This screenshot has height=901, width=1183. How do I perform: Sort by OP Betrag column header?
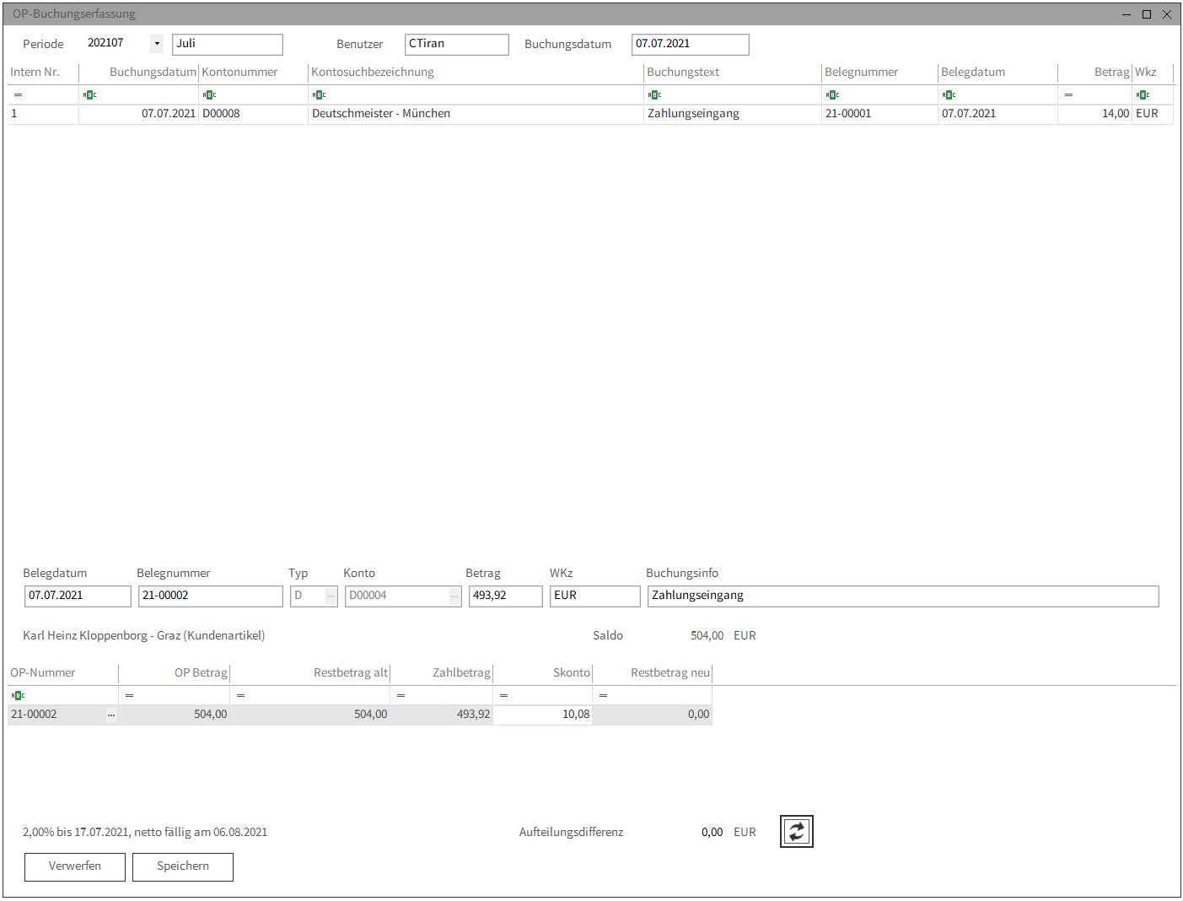pyautogui.click(x=174, y=673)
